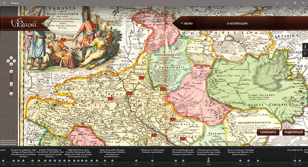
Task: Click the red flag in the Cossack illustration
Action: click(63, 40)
